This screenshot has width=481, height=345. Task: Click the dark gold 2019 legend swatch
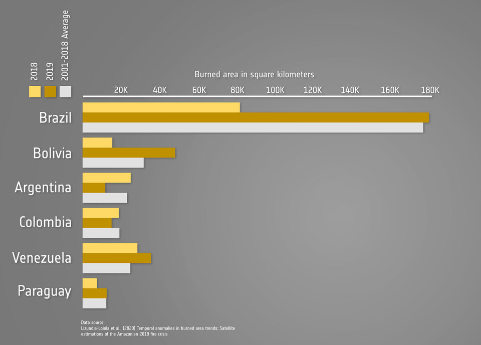(x=50, y=91)
